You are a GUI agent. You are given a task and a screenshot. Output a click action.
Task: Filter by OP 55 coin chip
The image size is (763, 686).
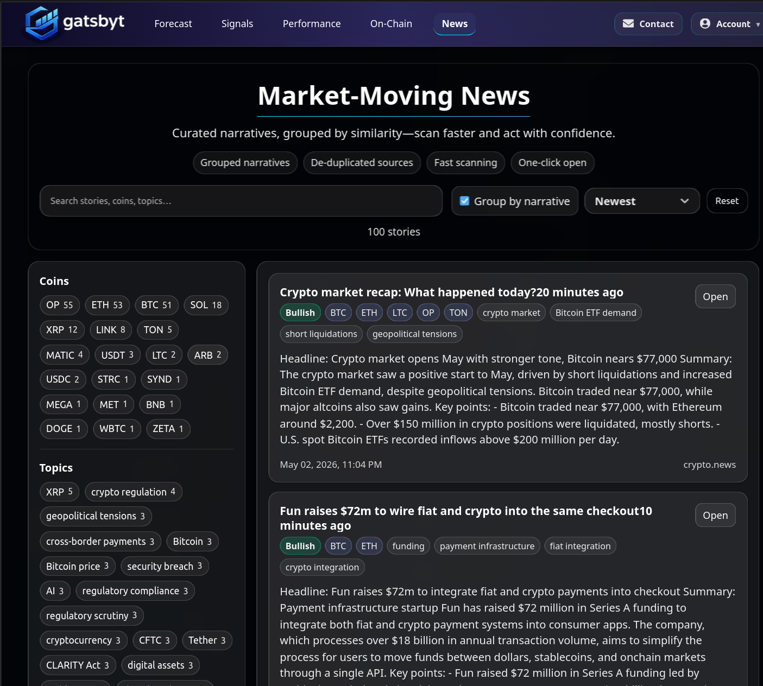coord(60,305)
